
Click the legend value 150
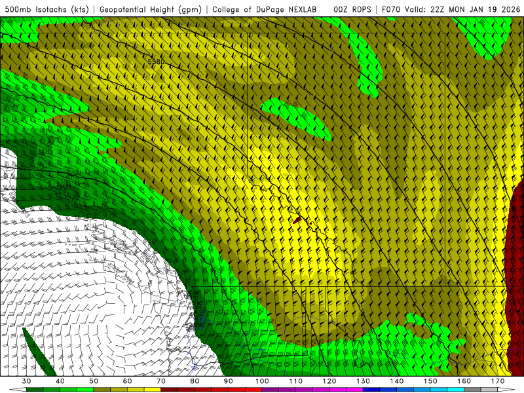click(x=430, y=381)
